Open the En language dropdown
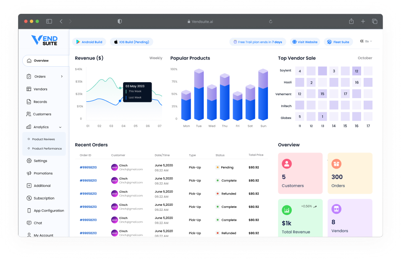This screenshot has width=401, height=259. (366, 41)
